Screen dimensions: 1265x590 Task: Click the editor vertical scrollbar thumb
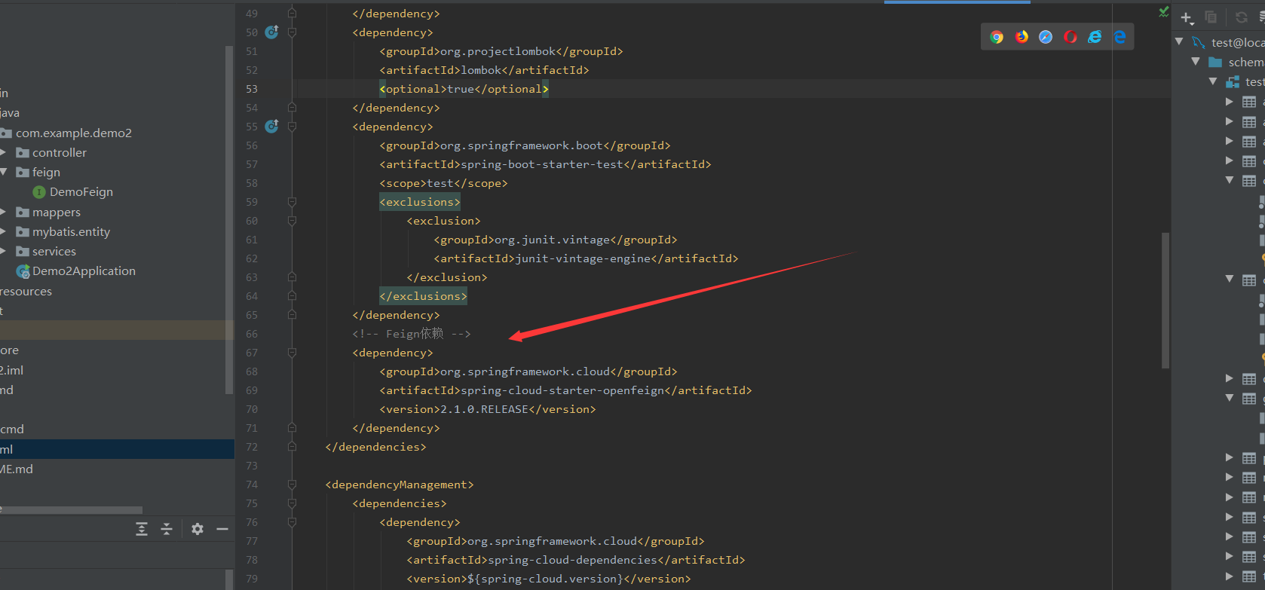1165,300
